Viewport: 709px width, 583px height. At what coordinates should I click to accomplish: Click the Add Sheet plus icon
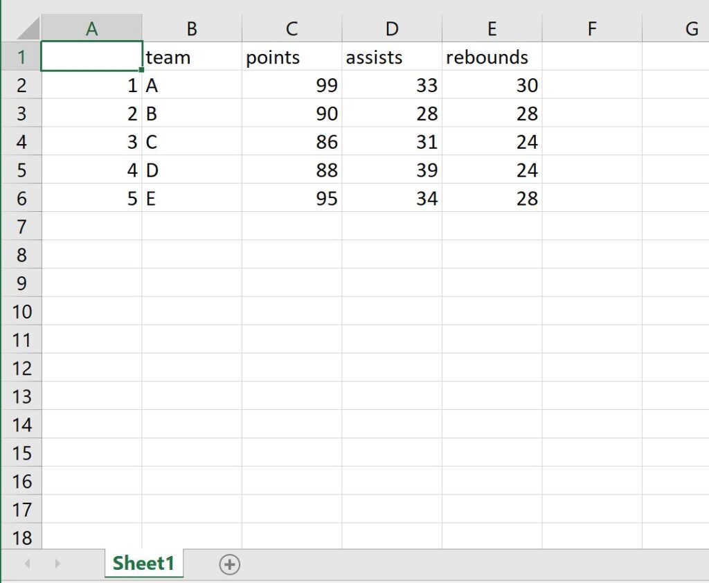coord(229,564)
